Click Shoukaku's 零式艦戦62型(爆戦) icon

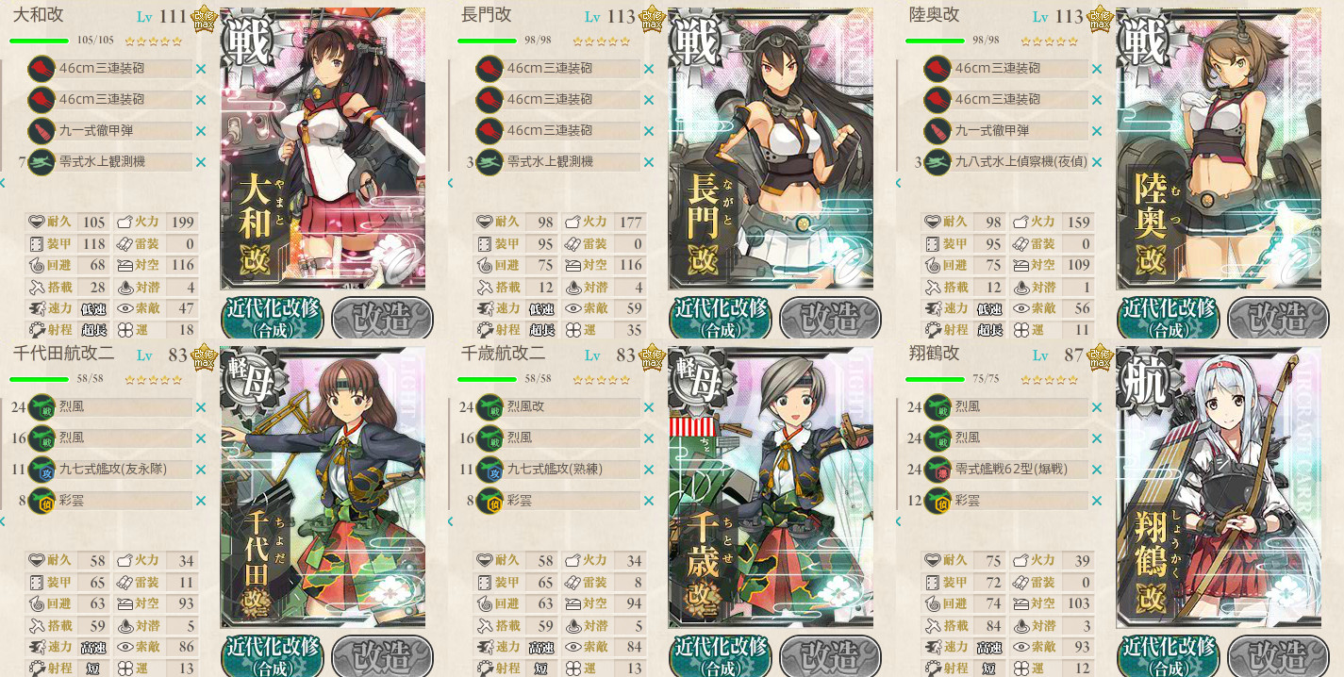937,470
